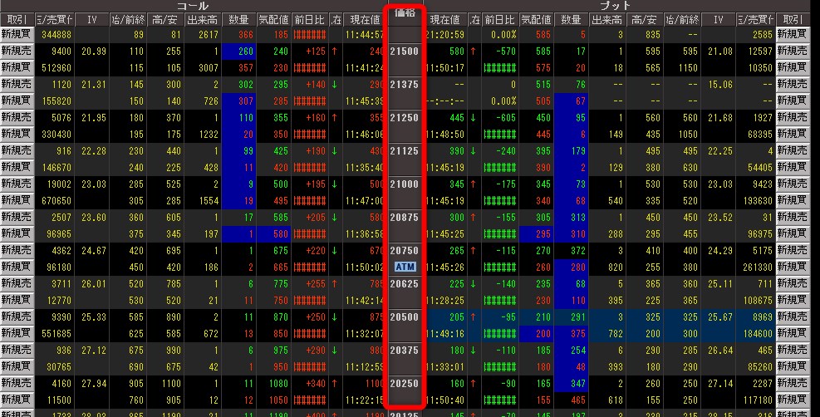Click put-side 新規売 button for strike 21250

793,118
